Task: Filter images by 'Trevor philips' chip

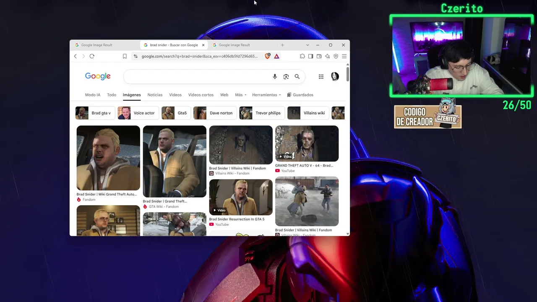Action: [x=261, y=113]
